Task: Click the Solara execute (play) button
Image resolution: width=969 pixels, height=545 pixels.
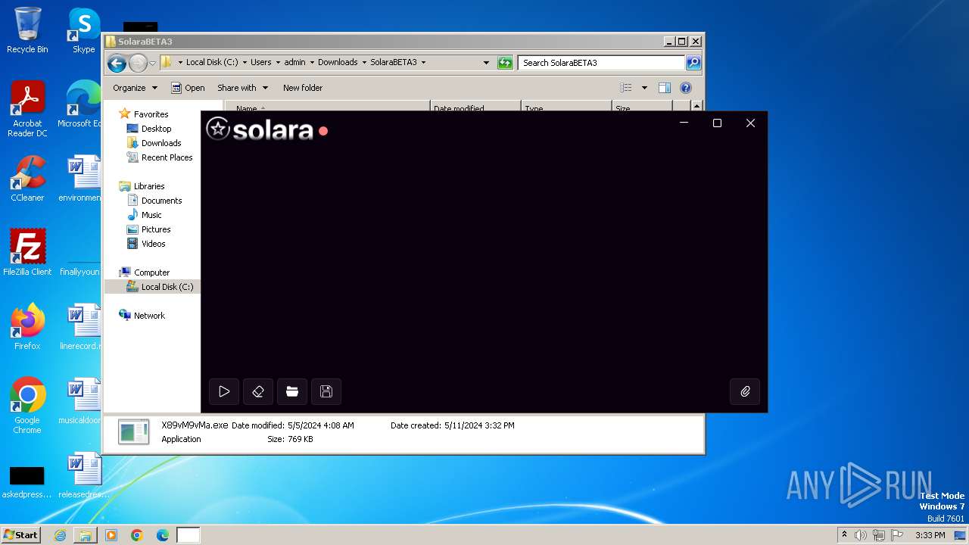Action: point(224,391)
